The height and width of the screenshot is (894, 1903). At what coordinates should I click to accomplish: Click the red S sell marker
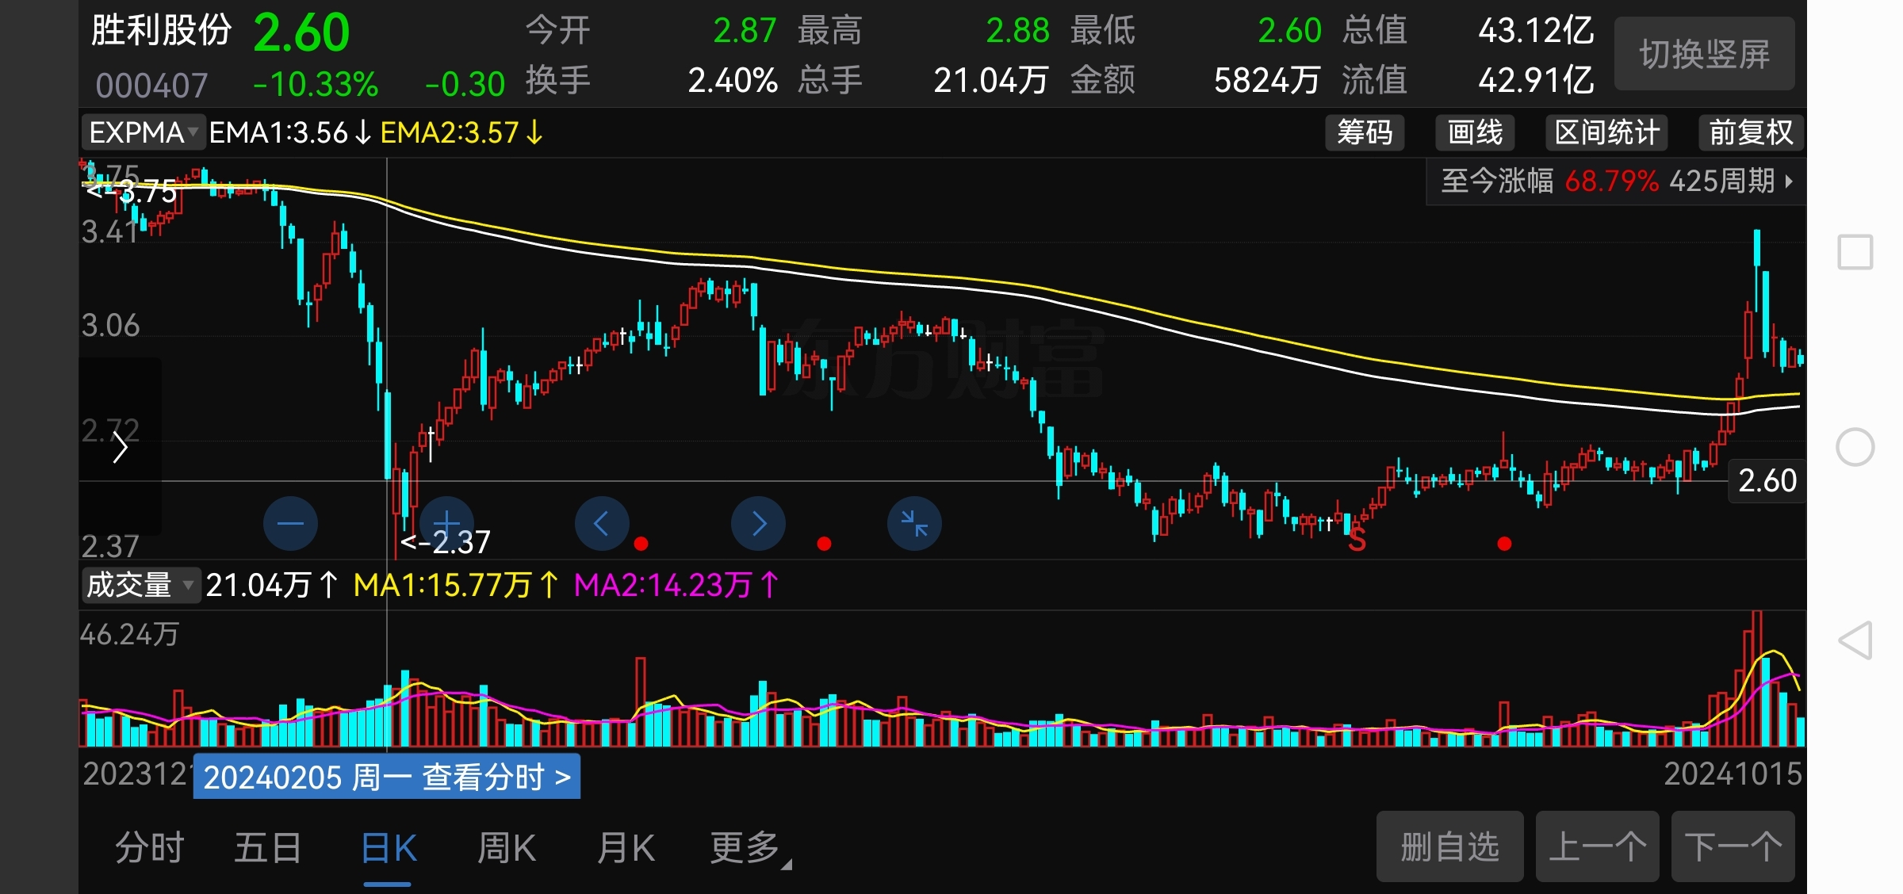click(x=1357, y=541)
